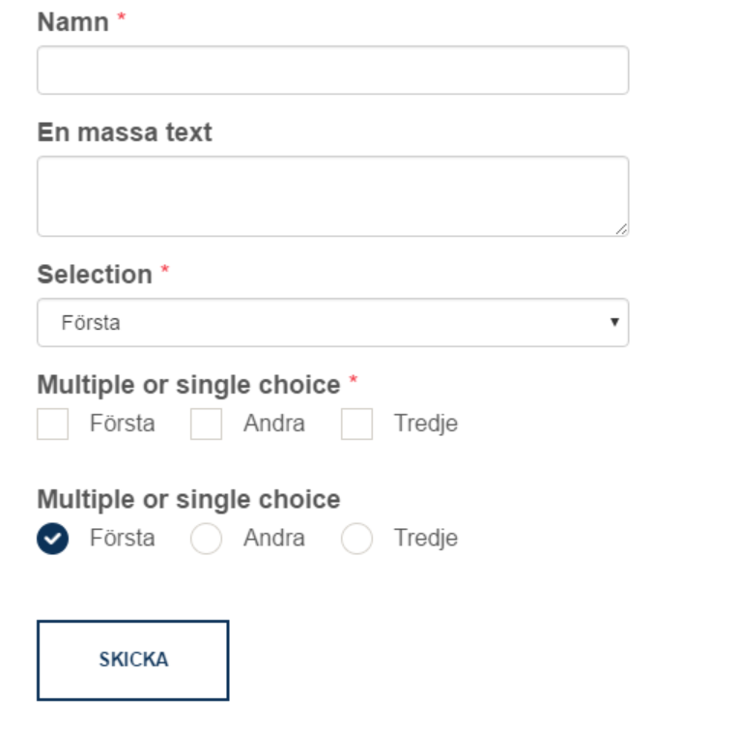Click the 'En massa text' label

coord(125,132)
